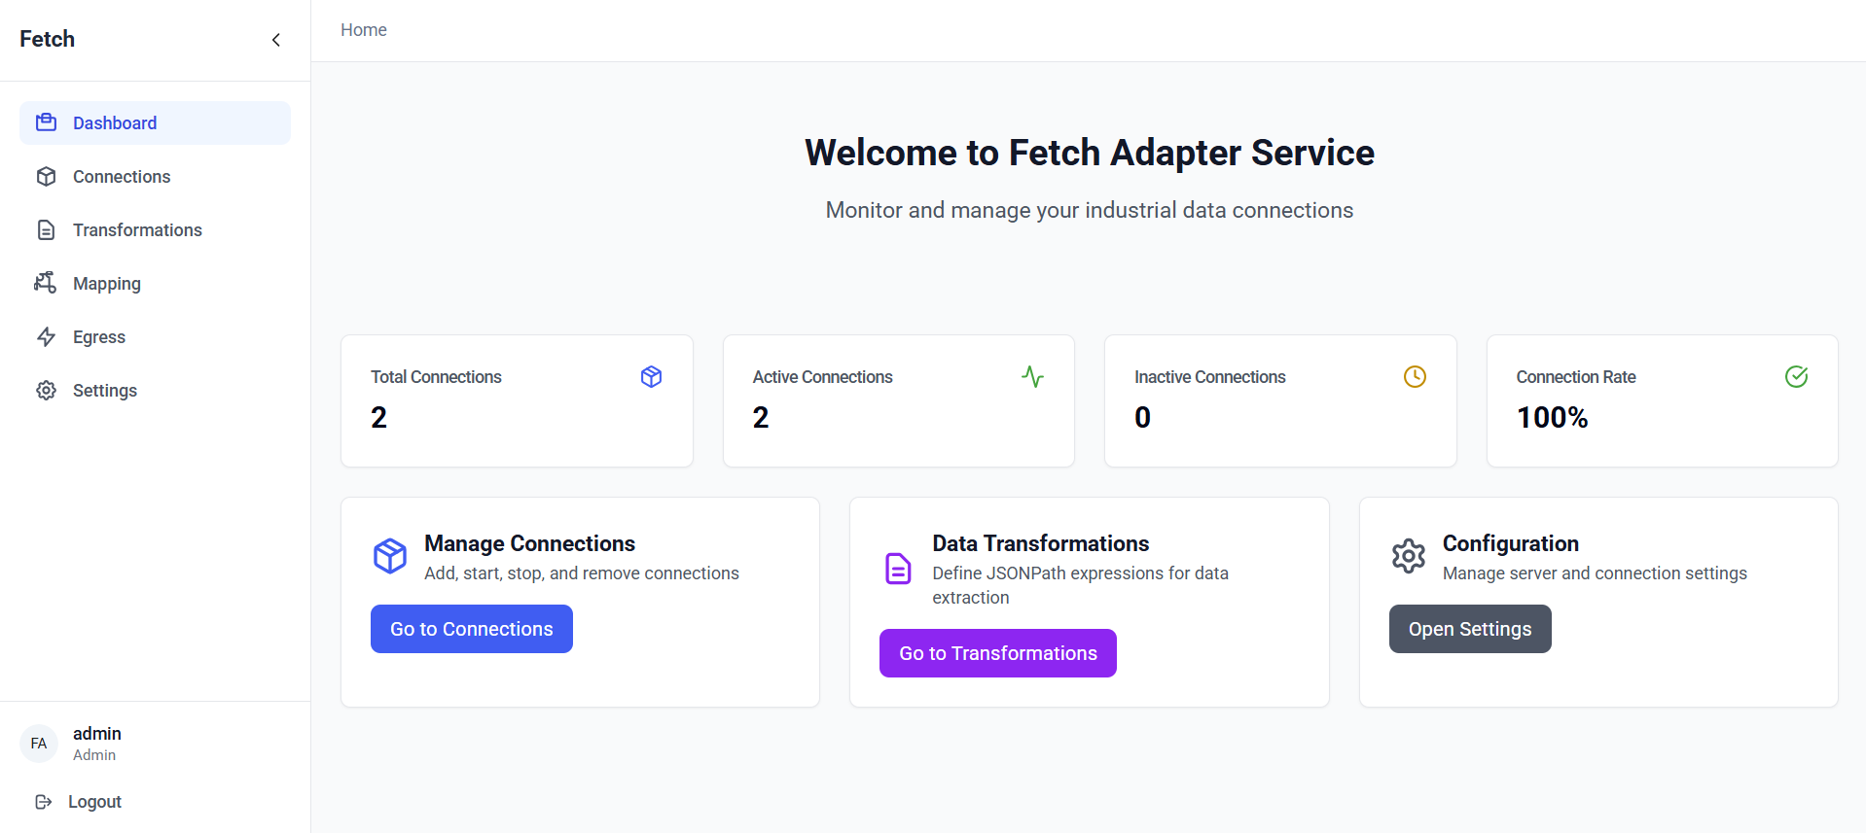Click the Dashboard briefcase icon in sidebar

click(46, 122)
